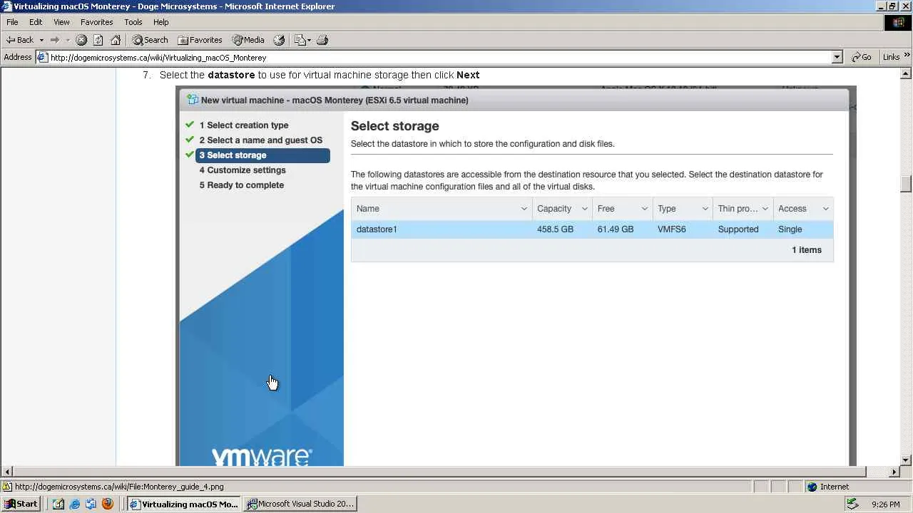Launch Internet Explorer from quick launch
This screenshot has height=513, width=913.
pyautogui.click(x=74, y=504)
